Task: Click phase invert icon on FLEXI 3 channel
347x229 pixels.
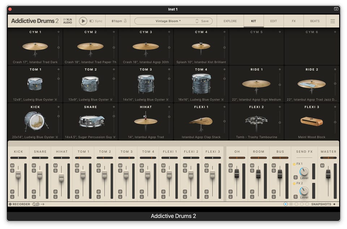Action: pos(206,191)
